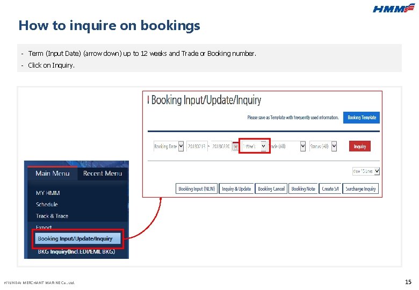Viewport: 419px width, 290px height.
Task: Open Track & Trace menu item
Action: [x=52, y=216]
